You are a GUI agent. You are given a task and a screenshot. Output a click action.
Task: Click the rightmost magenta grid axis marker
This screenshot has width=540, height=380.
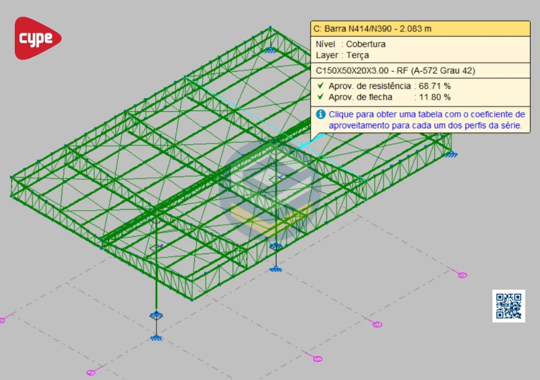coord(462,275)
